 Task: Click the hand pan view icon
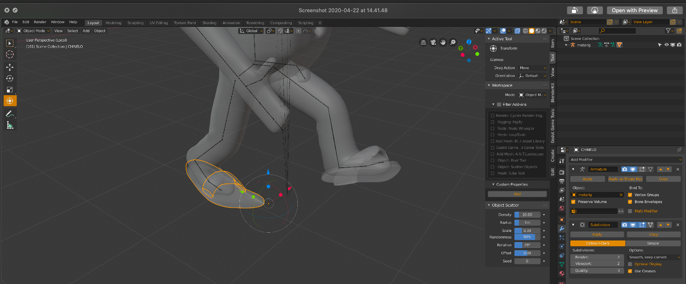(x=443, y=42)
